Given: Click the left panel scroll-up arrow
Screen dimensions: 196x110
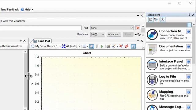Looking at the screenshot, I should click(x=25, y=52).
